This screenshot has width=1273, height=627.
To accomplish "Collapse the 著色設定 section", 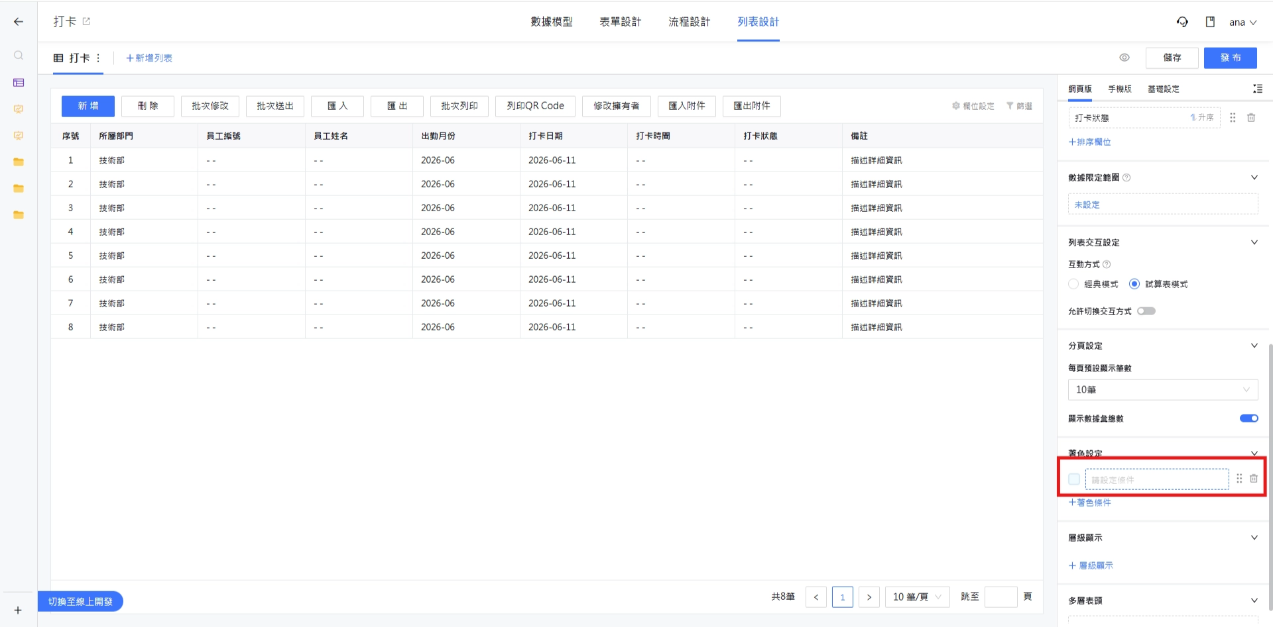I will (1254, 453).
